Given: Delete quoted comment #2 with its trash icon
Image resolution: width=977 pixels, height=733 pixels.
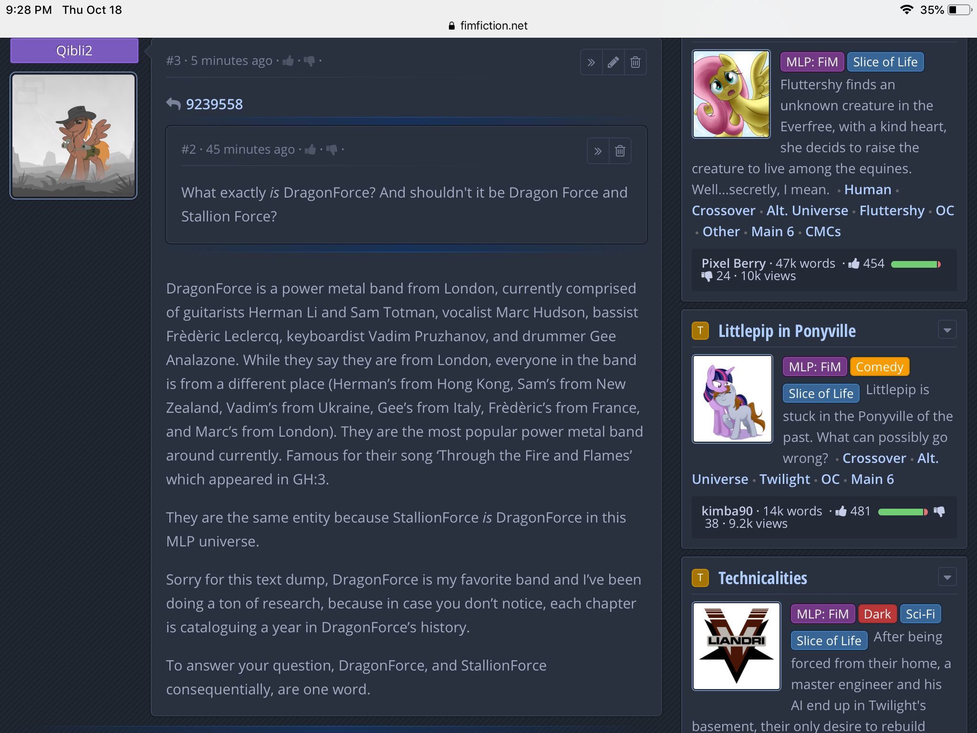Looking at the screenshot, I should click(620, 151).
